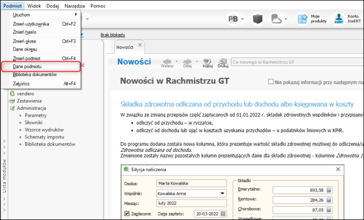The height and width of the screenshot is (220, 364).
Task: Click the Drukuj printer icon
Action: pos(223,63)
